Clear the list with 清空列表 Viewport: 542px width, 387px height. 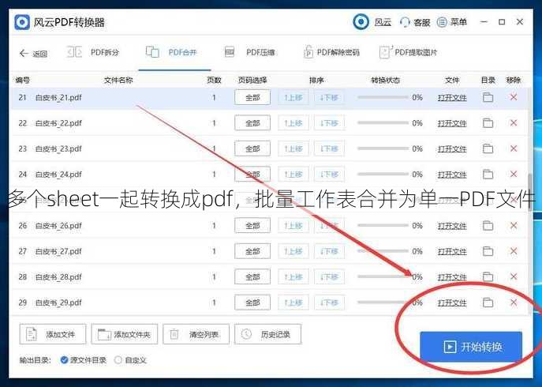click(x=196, y=334)
